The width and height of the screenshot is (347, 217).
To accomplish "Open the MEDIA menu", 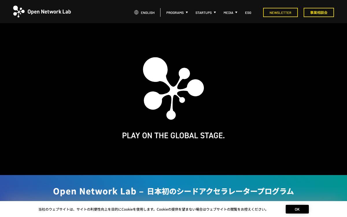I will click(x=228, y=13).
